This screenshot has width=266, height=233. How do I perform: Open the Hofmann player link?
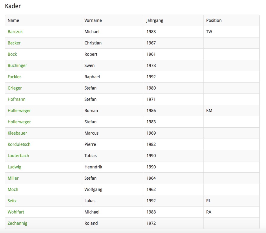click(x=16, y=99)
